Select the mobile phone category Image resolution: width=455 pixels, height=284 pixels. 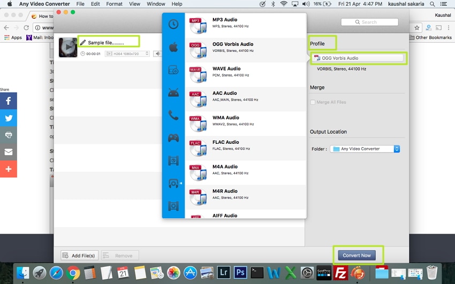[173, 116]
